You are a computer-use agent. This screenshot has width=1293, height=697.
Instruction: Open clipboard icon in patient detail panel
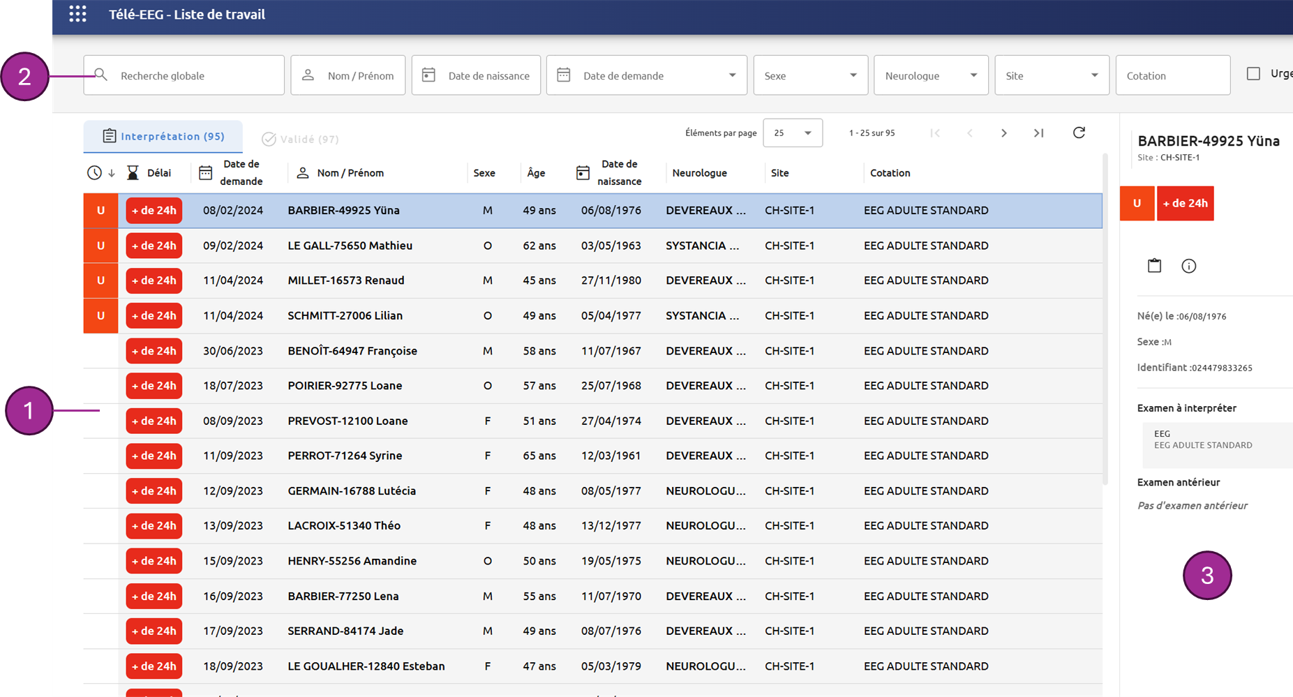1154,266
